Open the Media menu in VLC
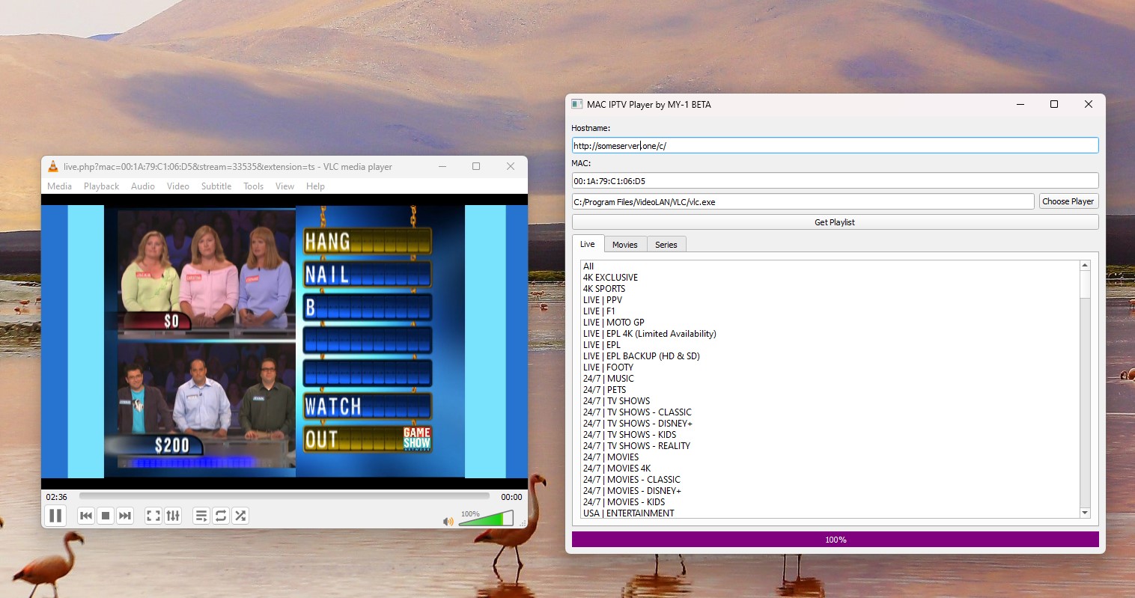This screenshot has height=598, width=1135. point(59,186)
